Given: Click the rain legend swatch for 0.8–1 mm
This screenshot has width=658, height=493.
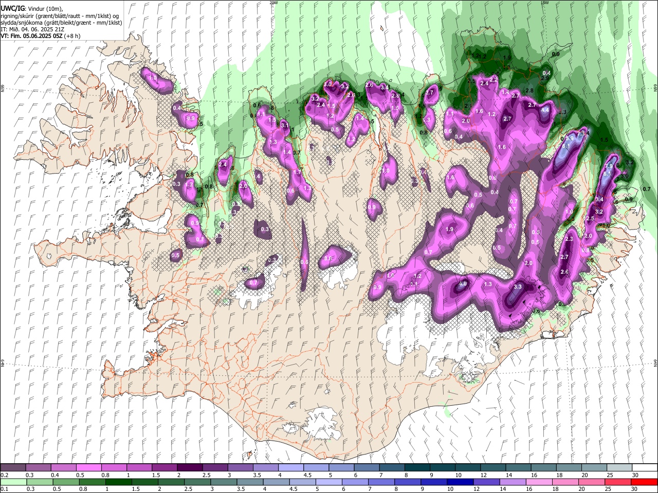Looking at the screenshot, I should tap(92, 482).
